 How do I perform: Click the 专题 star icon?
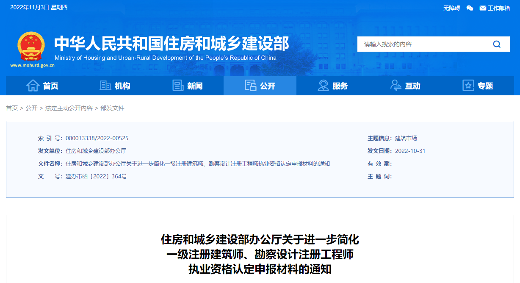click(x=468, y=86)
